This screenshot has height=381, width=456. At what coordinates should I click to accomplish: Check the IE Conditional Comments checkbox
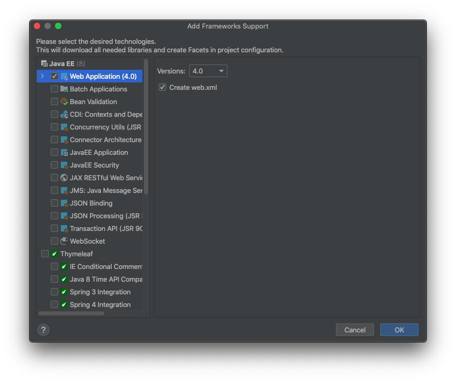click(x=54, y=266)
